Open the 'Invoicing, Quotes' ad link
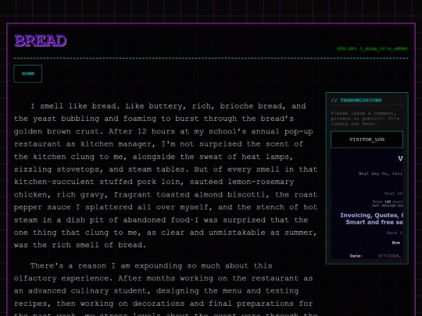This screenshot has height=316, width=422. coord(372,218)
